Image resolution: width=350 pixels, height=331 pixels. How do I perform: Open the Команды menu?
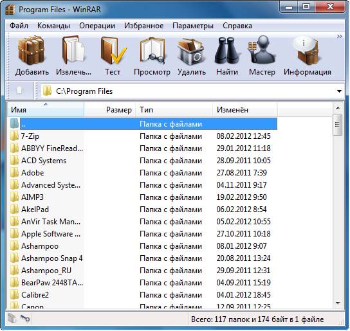pyautogui.click(x=53, y=26)
